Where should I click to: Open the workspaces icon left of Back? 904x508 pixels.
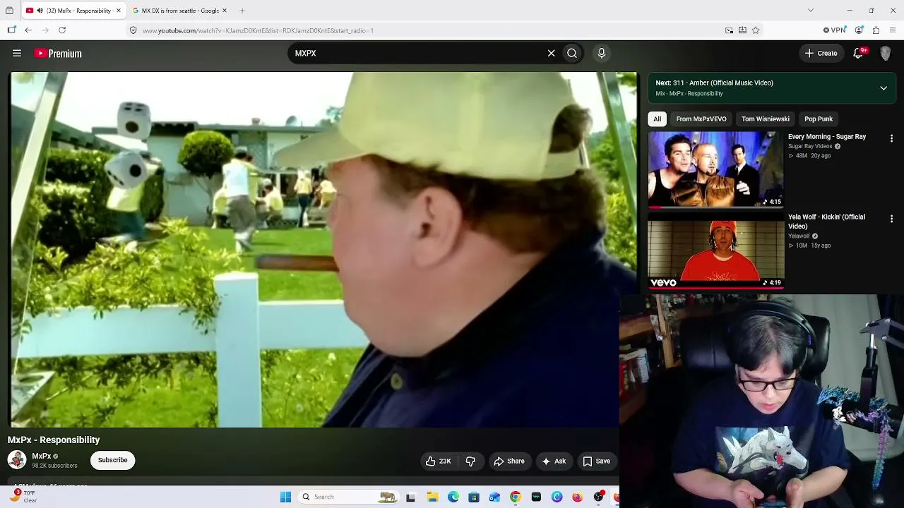click(11, 30)
